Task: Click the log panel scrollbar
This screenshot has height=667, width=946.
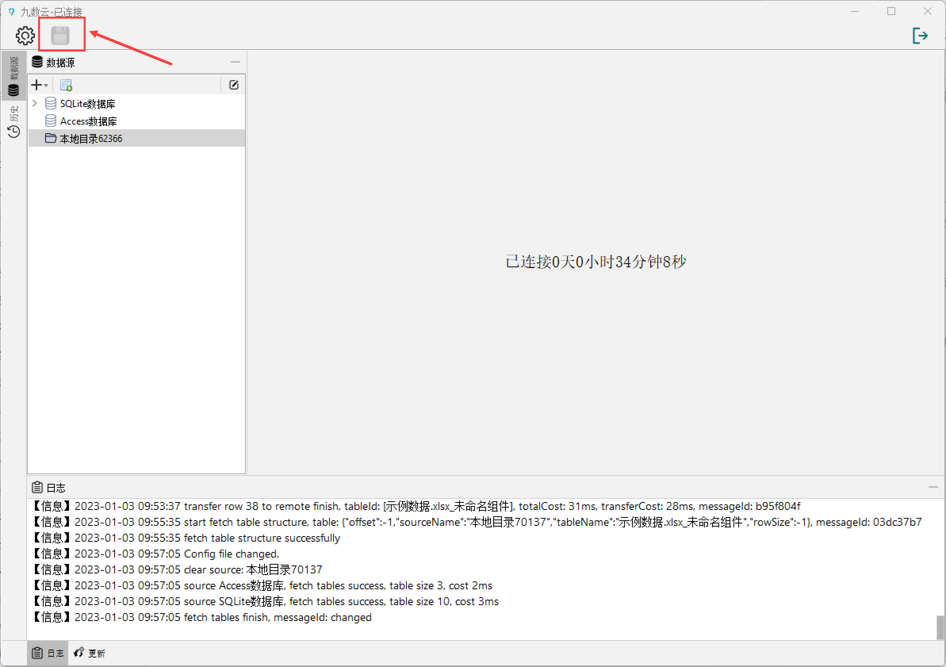Action: [x=940, y=627]
